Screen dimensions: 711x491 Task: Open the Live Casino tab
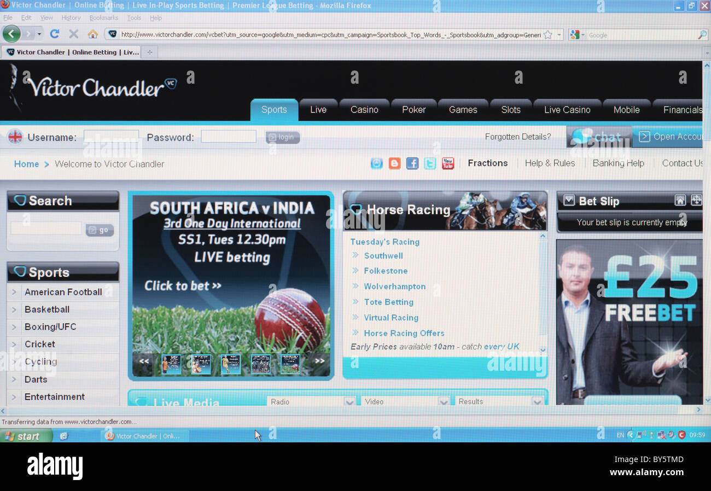point(567,110)
